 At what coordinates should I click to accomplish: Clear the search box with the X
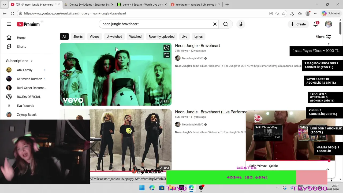215,24
